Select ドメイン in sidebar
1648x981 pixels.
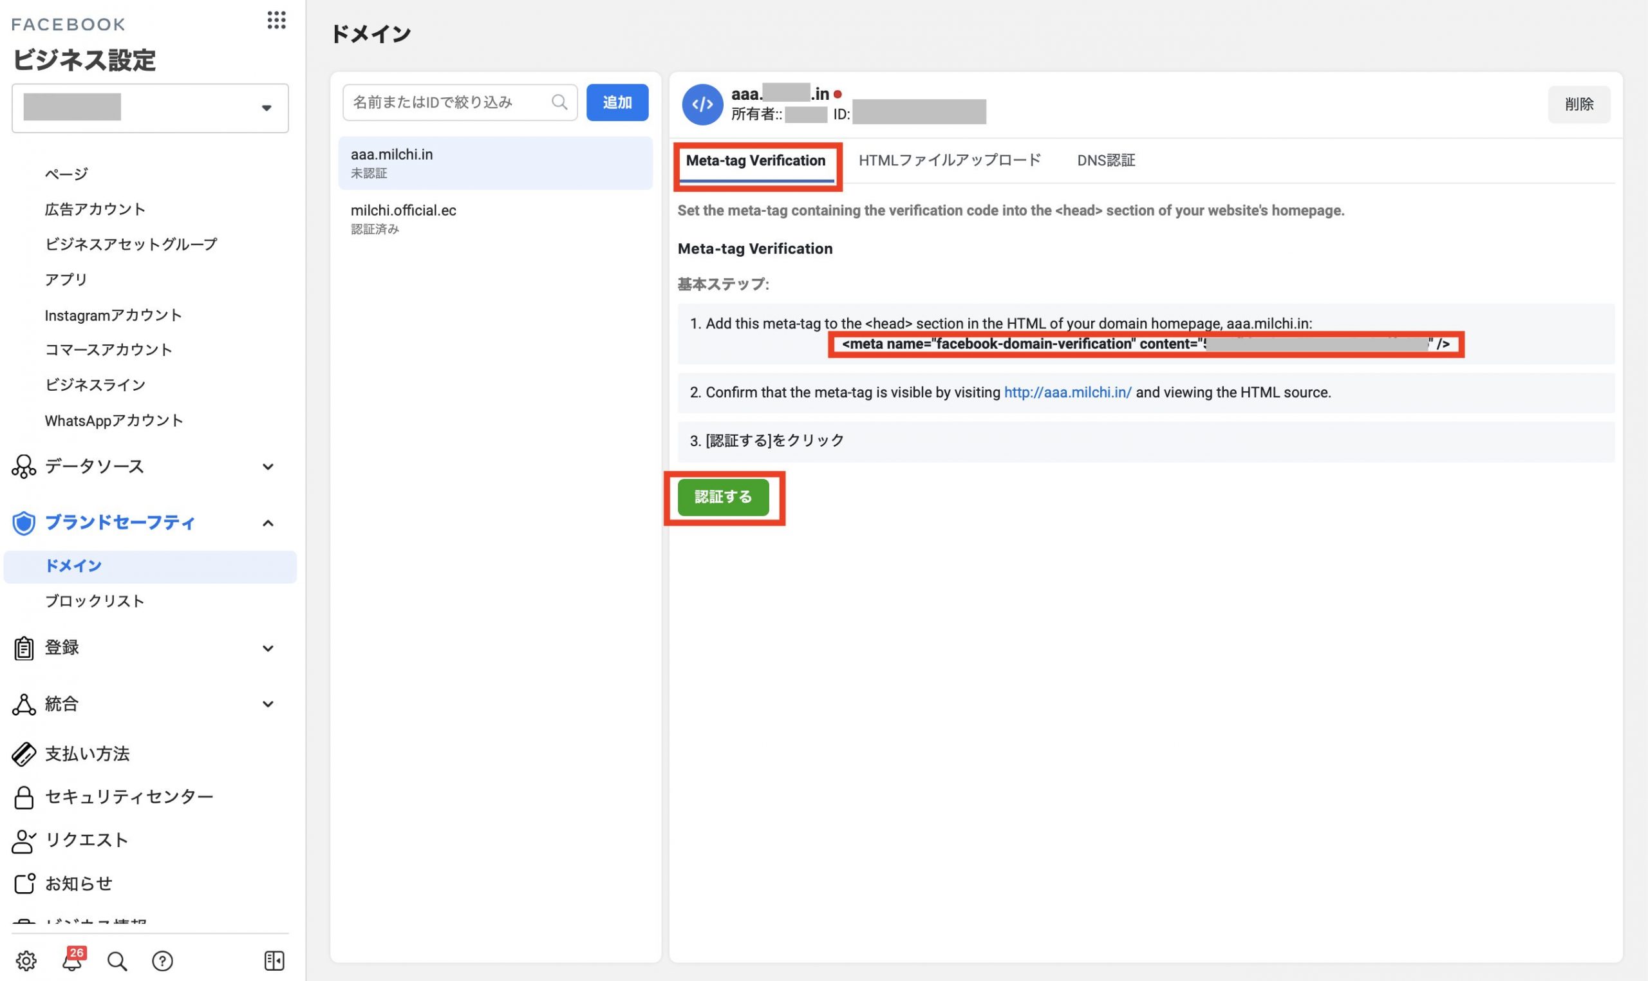tap(150, 566)
